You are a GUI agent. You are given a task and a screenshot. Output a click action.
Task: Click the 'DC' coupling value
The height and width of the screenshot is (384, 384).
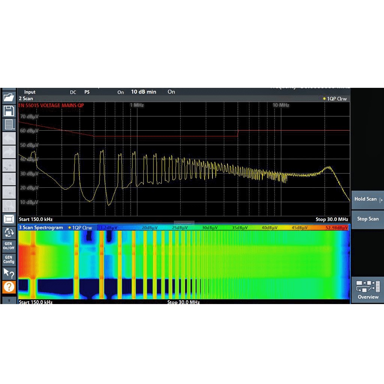(x=73, y=92)
